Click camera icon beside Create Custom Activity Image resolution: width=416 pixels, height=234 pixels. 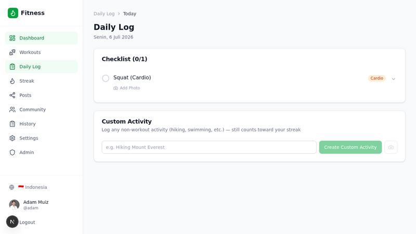pos(391,147)
